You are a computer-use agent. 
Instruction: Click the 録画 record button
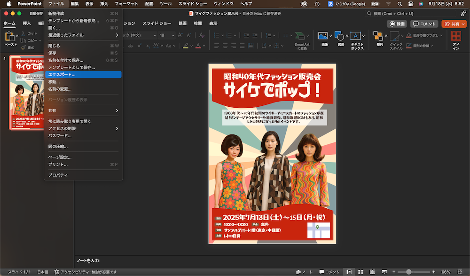(x=397, y=24)
